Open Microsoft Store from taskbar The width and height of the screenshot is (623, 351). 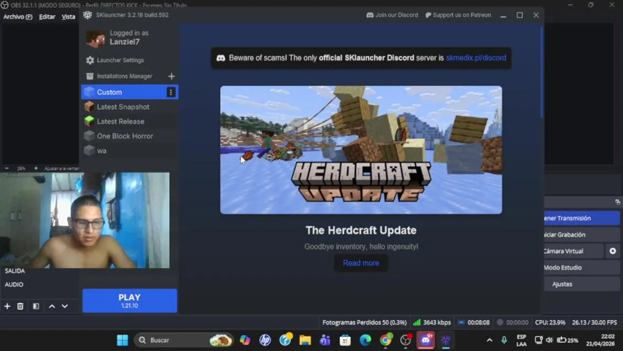tap(345, 340)
